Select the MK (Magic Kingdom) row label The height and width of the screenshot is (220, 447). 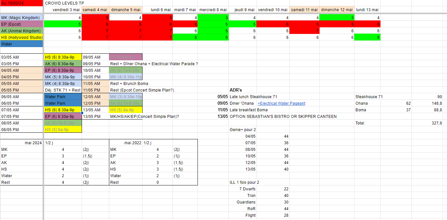21,17
